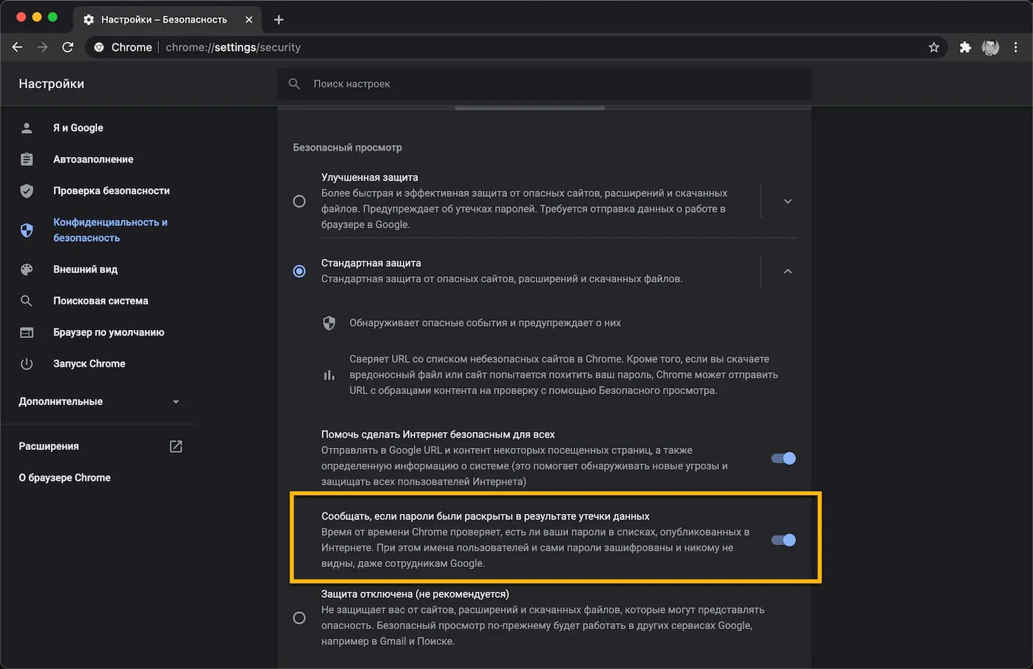Viewport: 1033px width, 669px height.
Task: Open the Extensions puzzle icon
Action: point(966,47)
